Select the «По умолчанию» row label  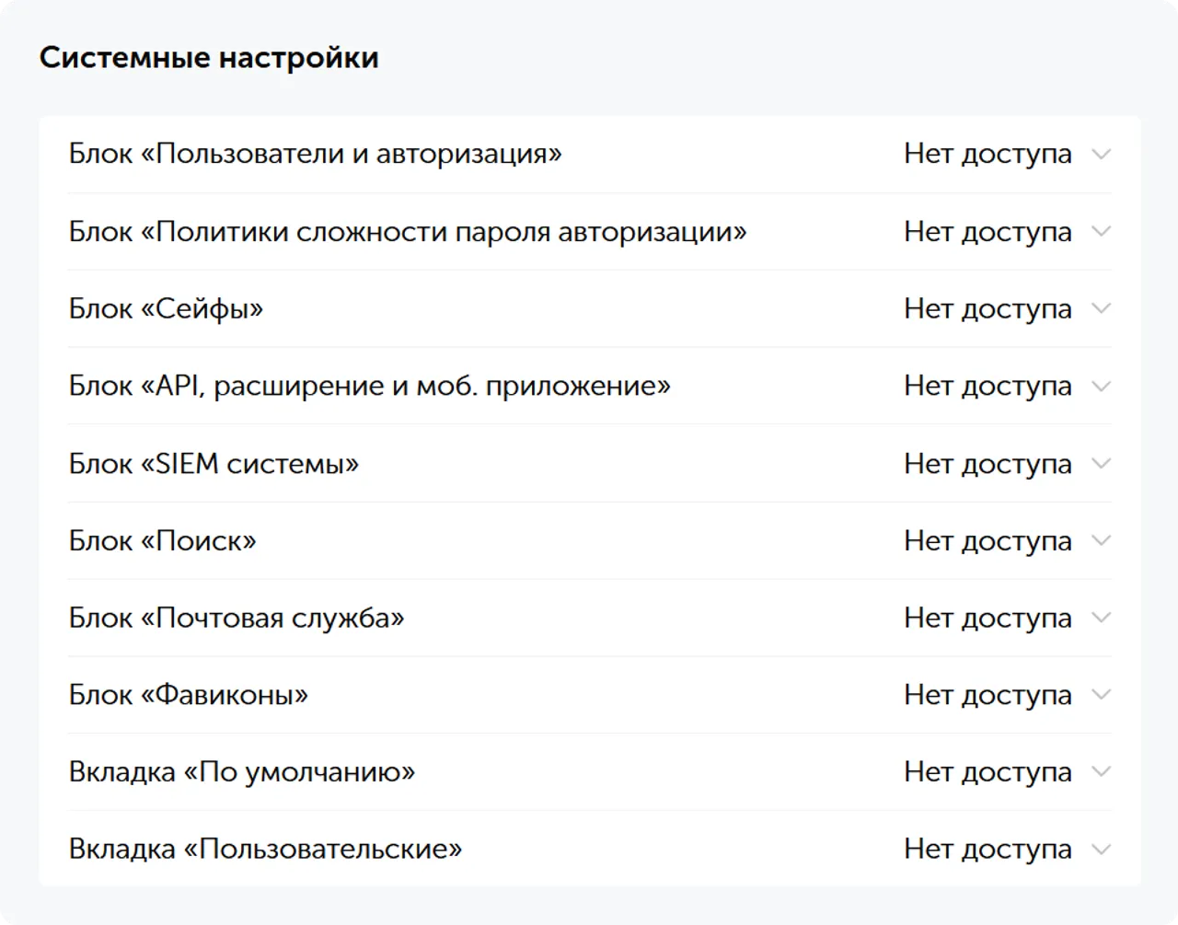point(243,771)
